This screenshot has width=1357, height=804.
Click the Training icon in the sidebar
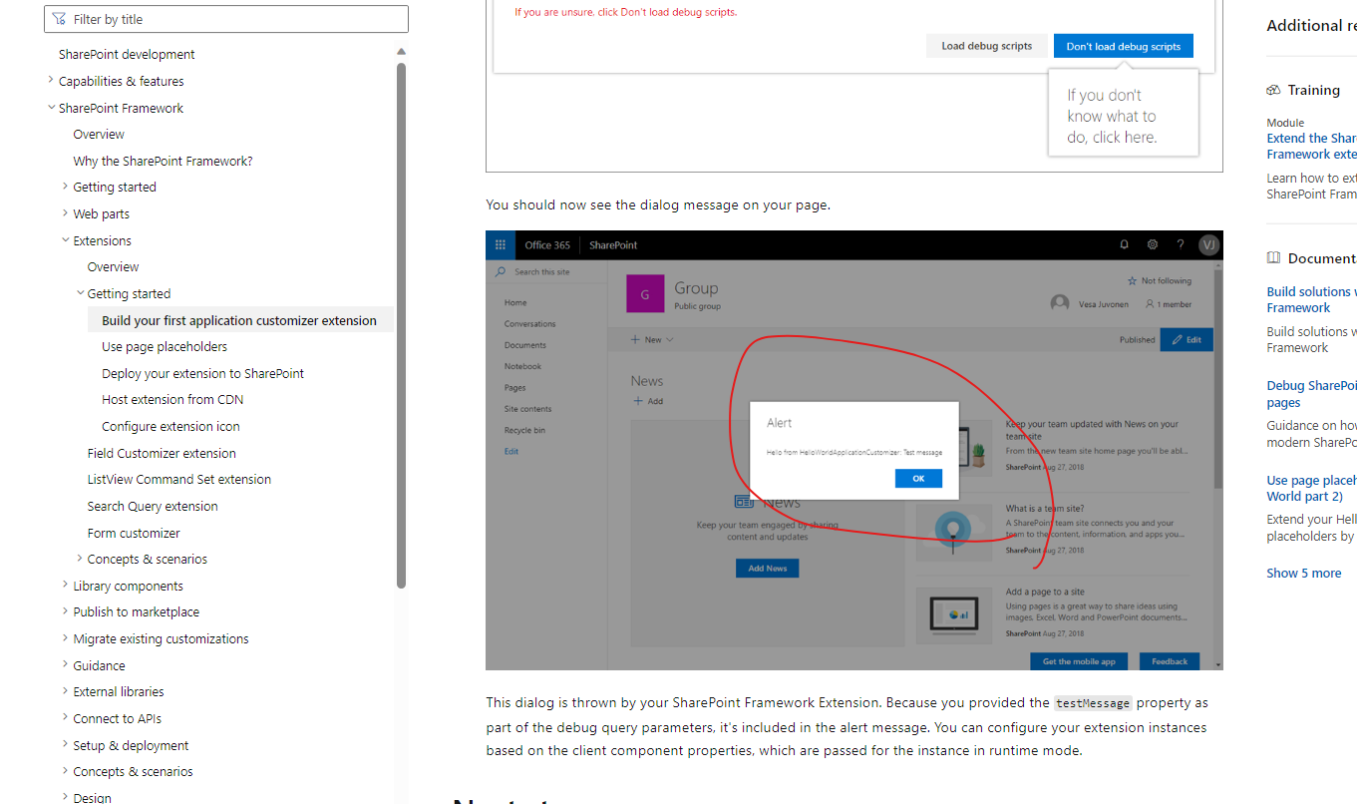point(1273,90)
